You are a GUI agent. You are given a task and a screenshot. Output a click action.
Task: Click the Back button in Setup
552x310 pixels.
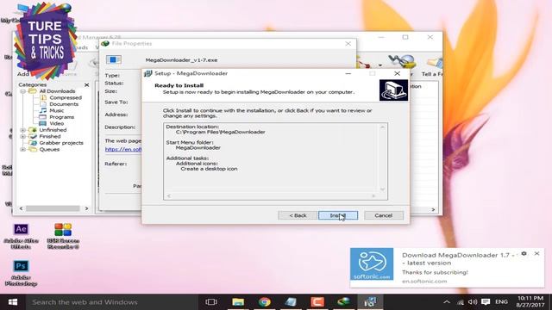tap(298, 215)
